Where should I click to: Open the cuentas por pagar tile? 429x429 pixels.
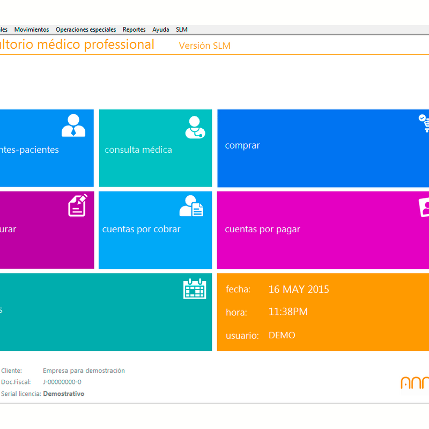323,230
